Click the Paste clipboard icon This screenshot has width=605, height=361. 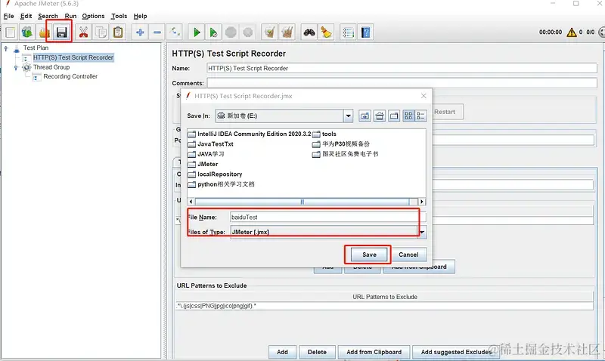coord(118,32)
